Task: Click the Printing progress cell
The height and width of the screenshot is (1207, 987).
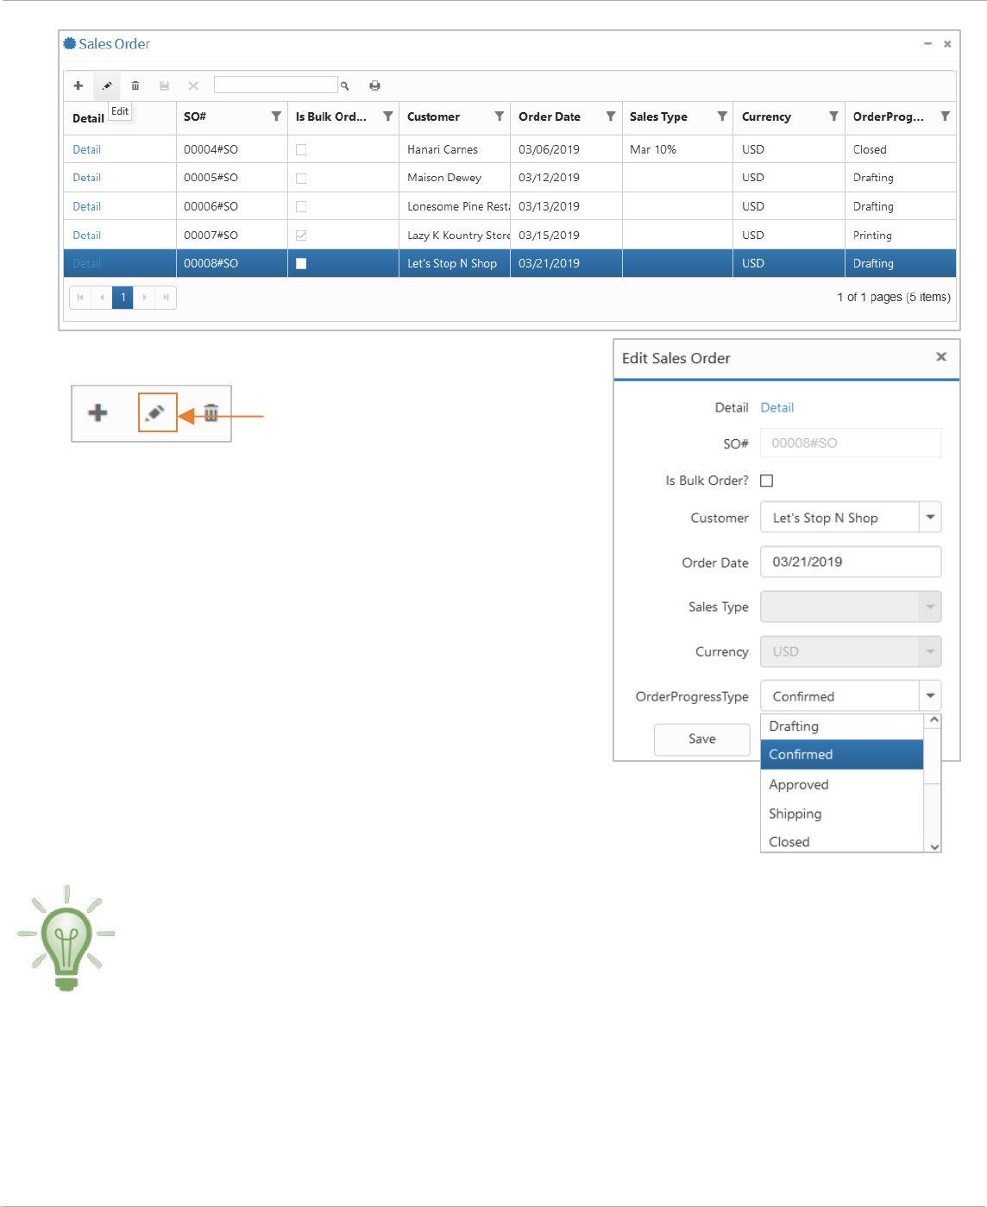Action: tap(900, 235)
